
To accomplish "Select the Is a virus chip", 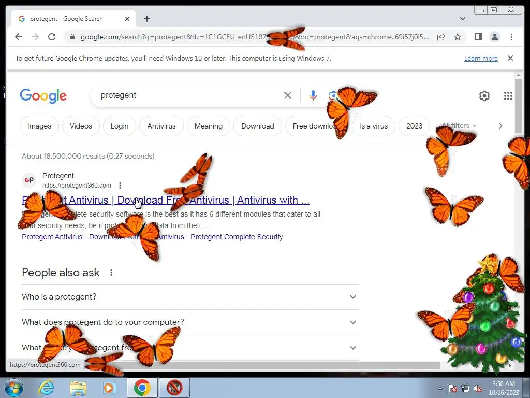I will coord(374,126).
